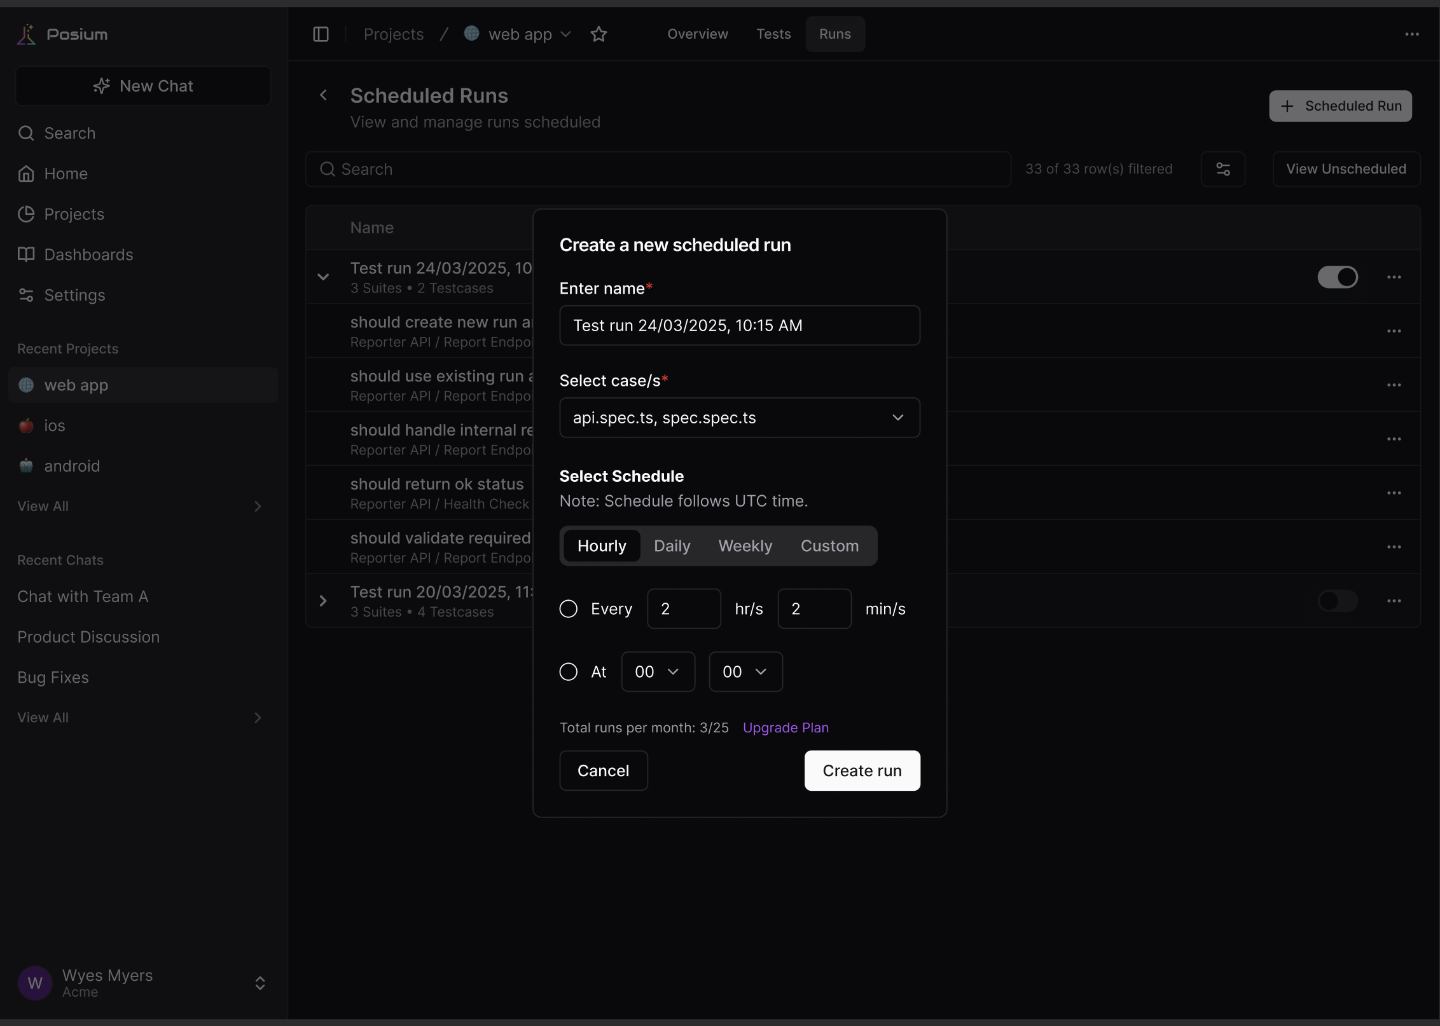
Task: Open more options for Test run 20/03/2025 row
Action: point(1394,601)
